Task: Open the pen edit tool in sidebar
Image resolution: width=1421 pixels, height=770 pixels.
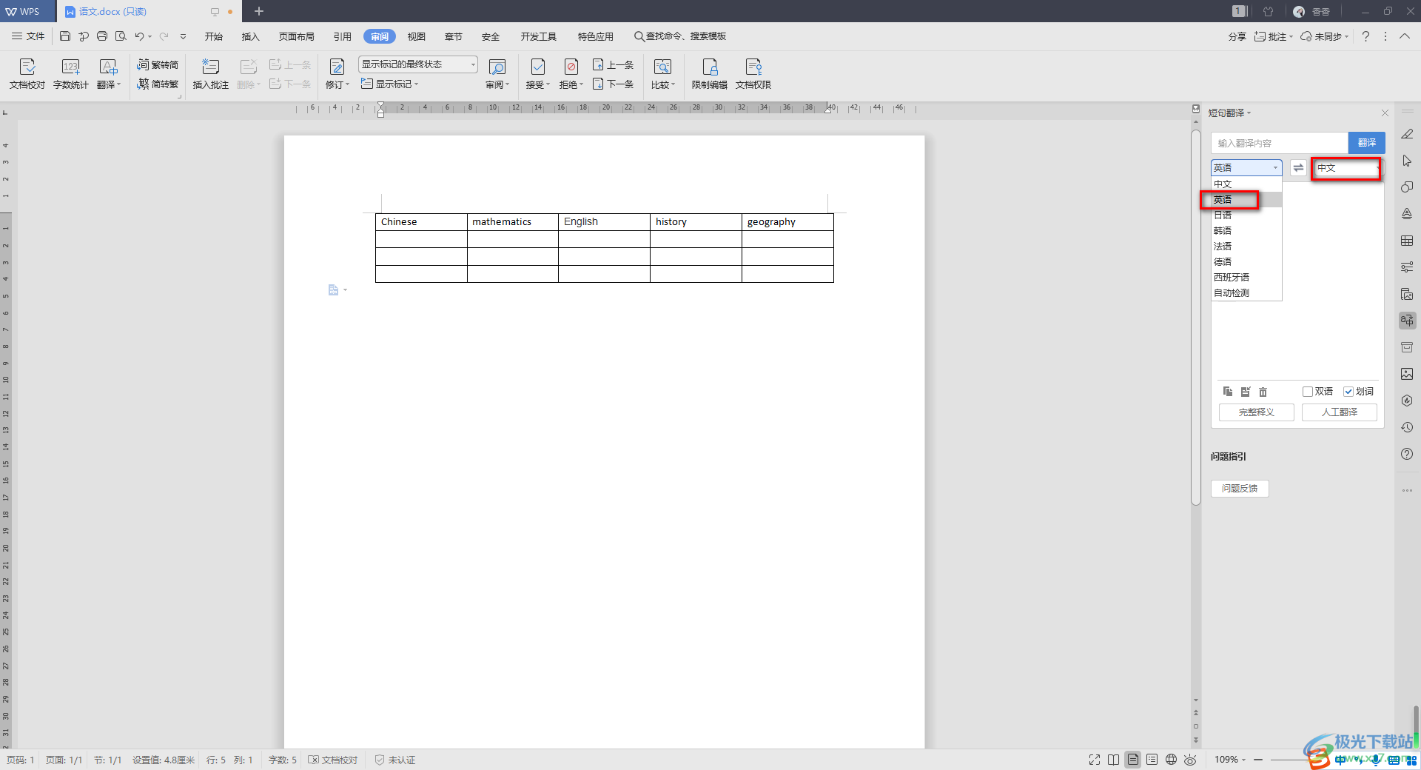Action: coord(1407,134)
